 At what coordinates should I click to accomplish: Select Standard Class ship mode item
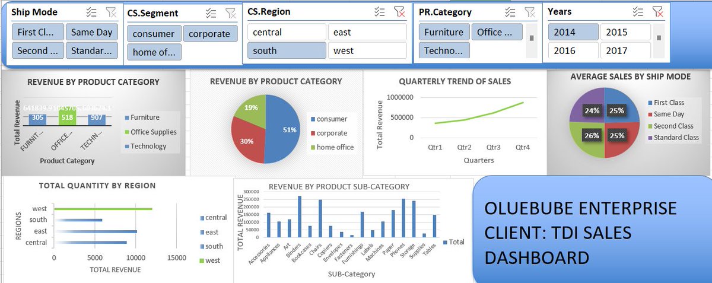(91, 50)
